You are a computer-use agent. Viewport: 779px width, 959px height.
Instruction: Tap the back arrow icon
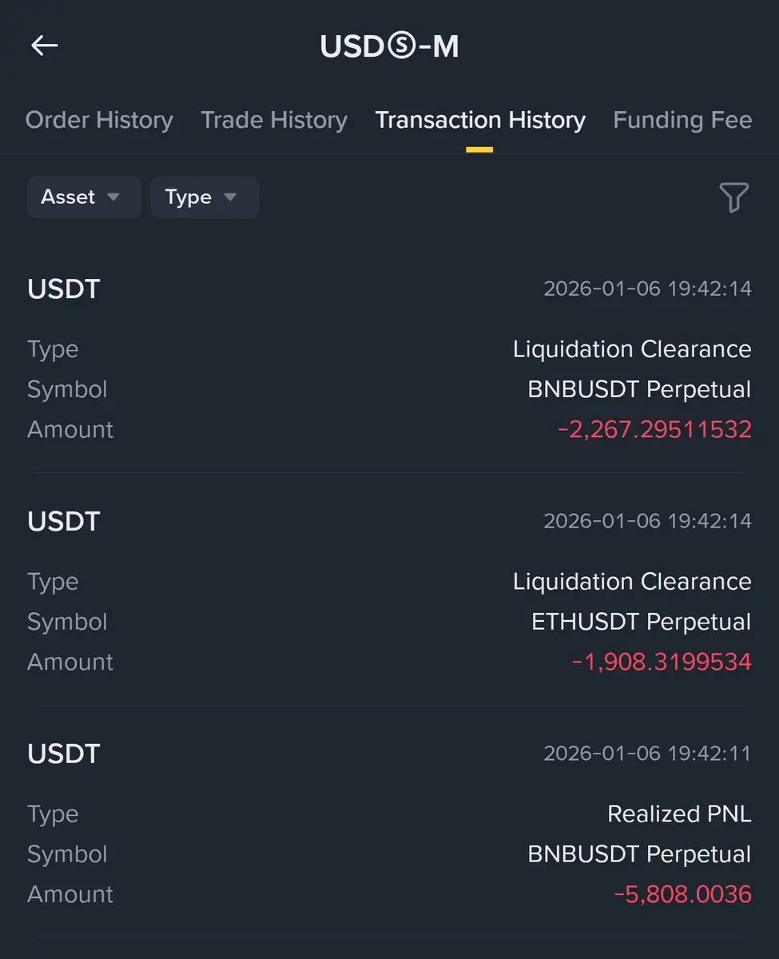click(x=45, y=46)
